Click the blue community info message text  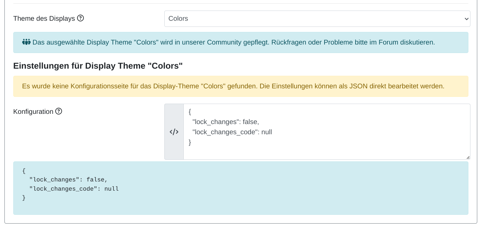pos(234,42)
